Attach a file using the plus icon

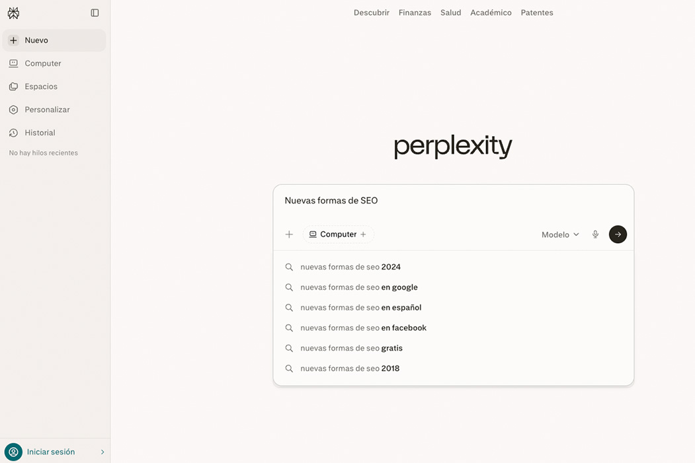[x=289, y=234]
